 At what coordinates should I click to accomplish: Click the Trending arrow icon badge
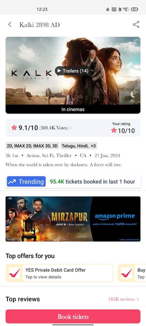coord(26,181)
